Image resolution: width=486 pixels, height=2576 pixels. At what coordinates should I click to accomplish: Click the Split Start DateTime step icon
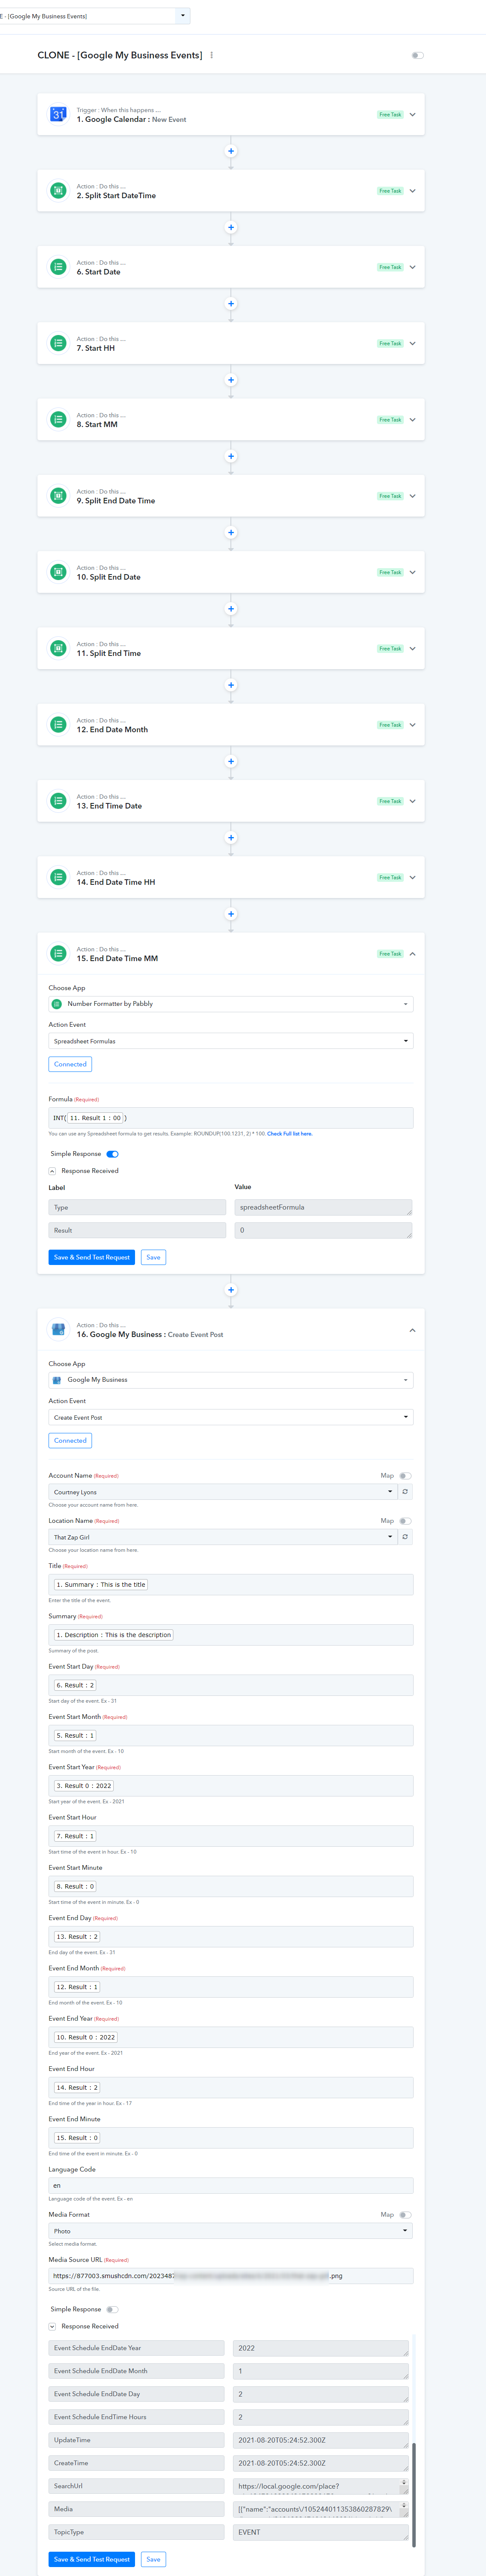[x=58, y=191]
